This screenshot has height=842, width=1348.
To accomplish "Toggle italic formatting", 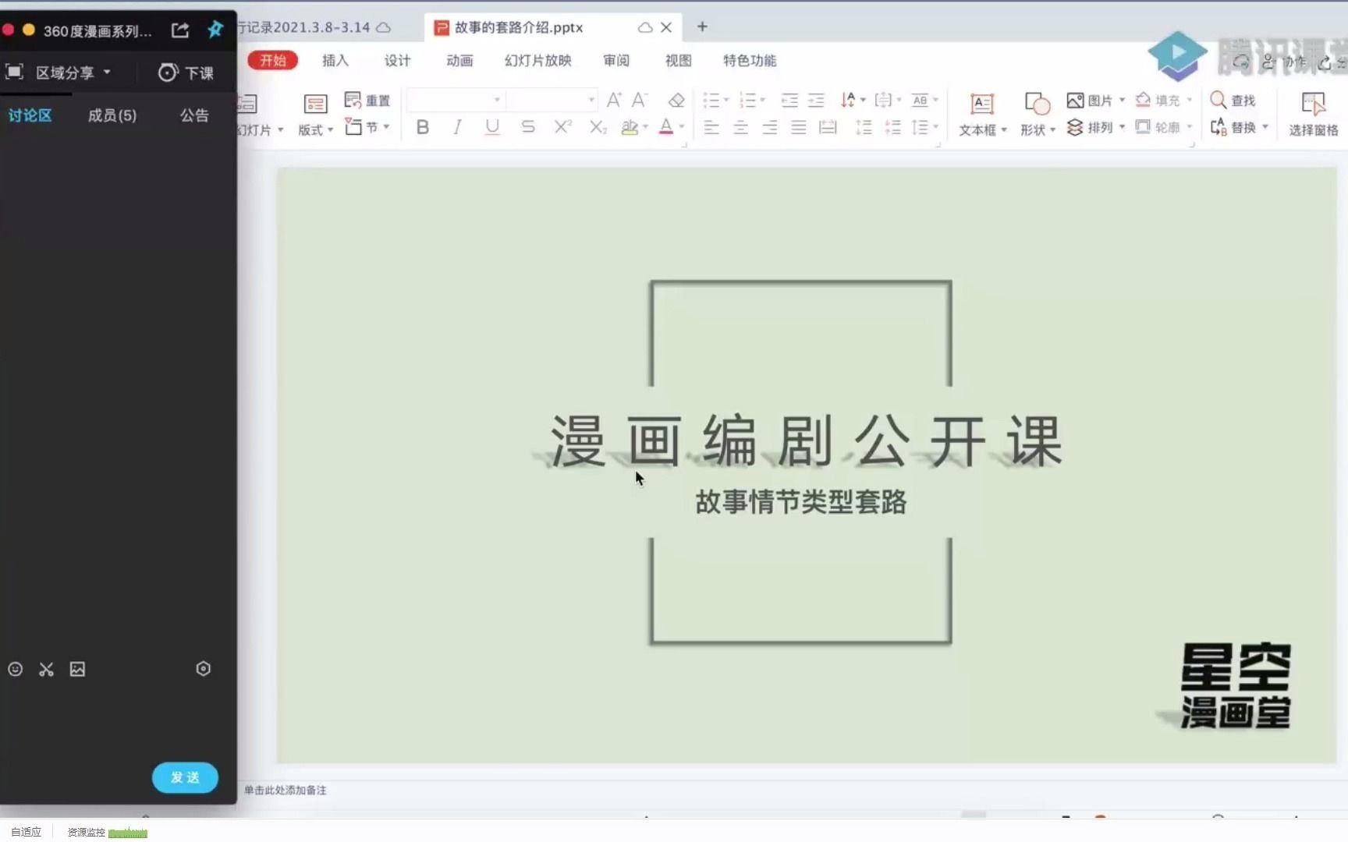I will [457, 127].
